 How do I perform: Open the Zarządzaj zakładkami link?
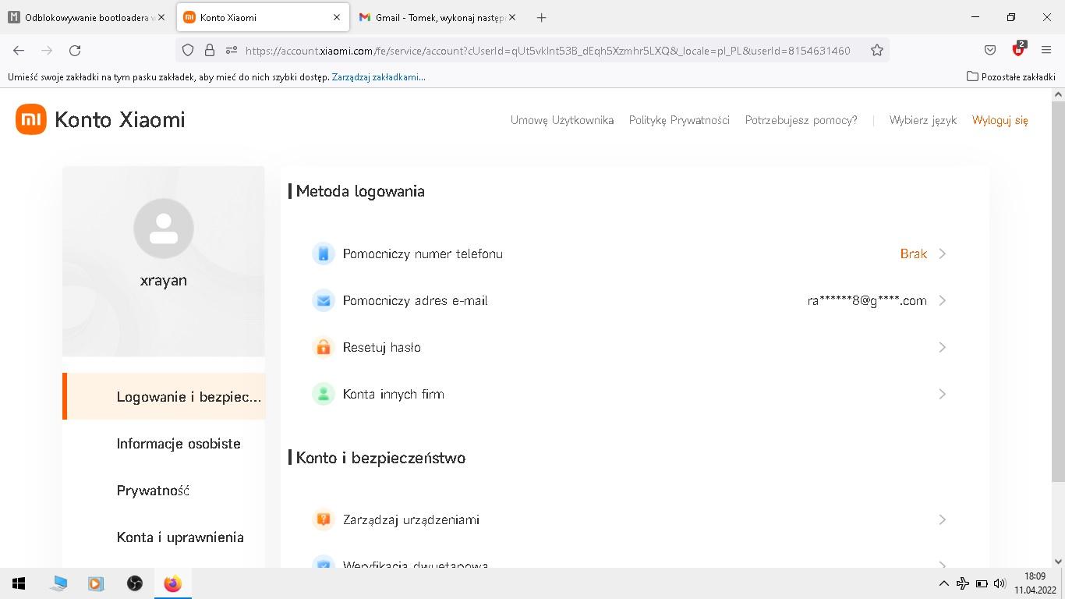tap(378, 77)
